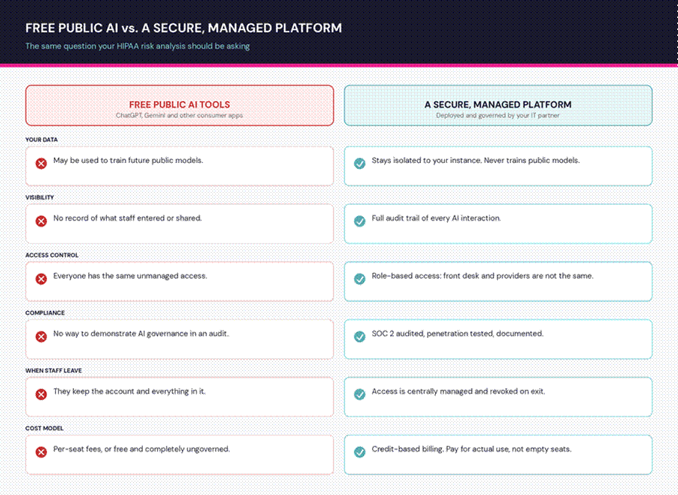Click the red X icon beside 'Everyone has the same unmanaged access'
Image resolution: width=678 pixels, height=495 pixels.
click(x=41, y=279)
